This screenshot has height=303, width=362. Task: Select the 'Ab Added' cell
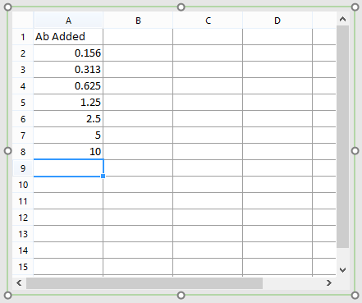(68, 37)
